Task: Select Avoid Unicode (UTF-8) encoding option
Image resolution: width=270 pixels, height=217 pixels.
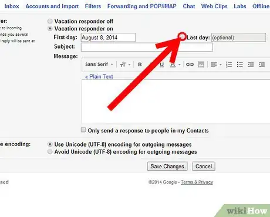Action: (x=50, y=152)
